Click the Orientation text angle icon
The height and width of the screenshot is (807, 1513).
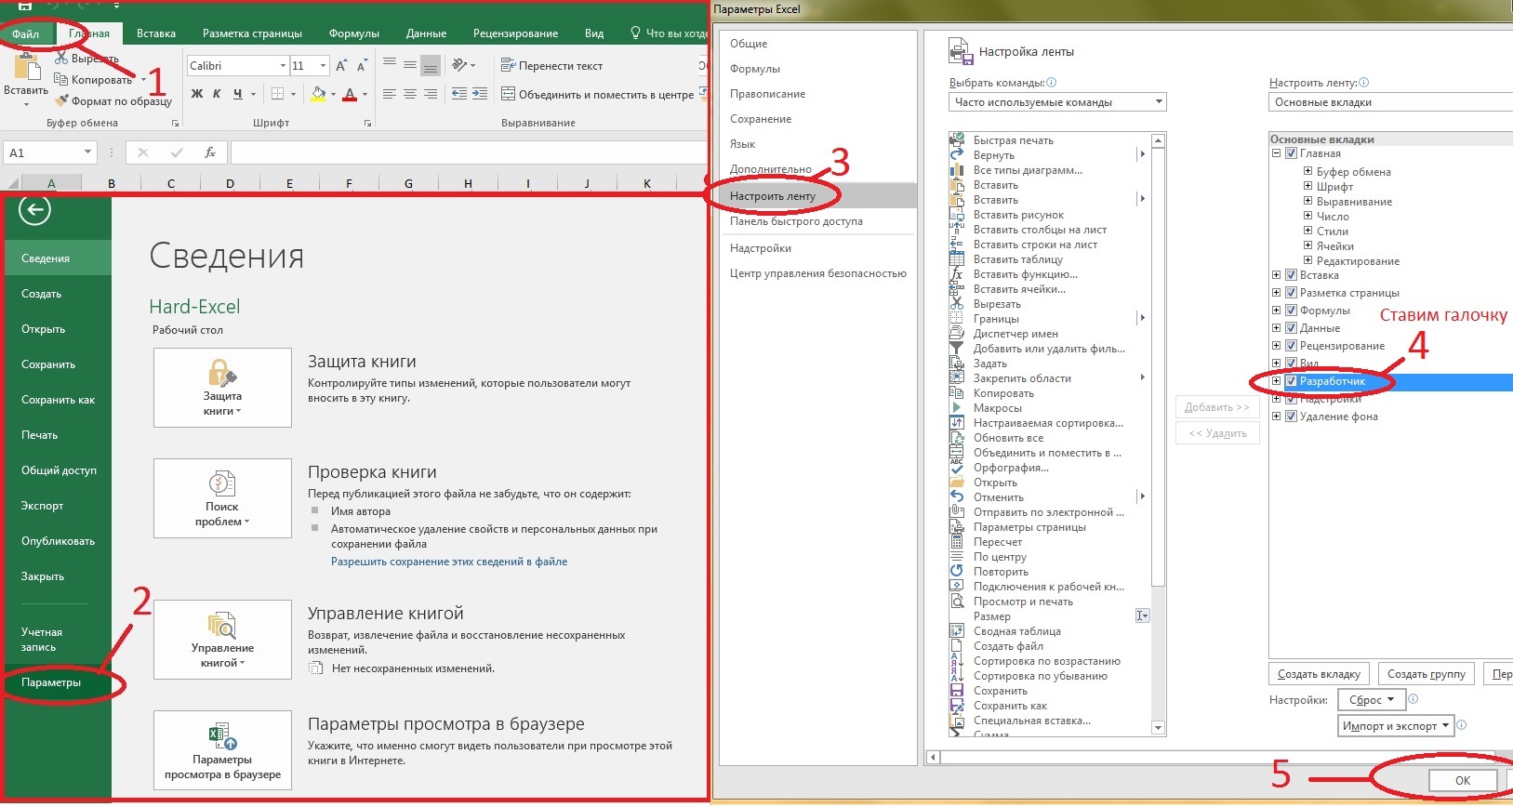[459, 65]
